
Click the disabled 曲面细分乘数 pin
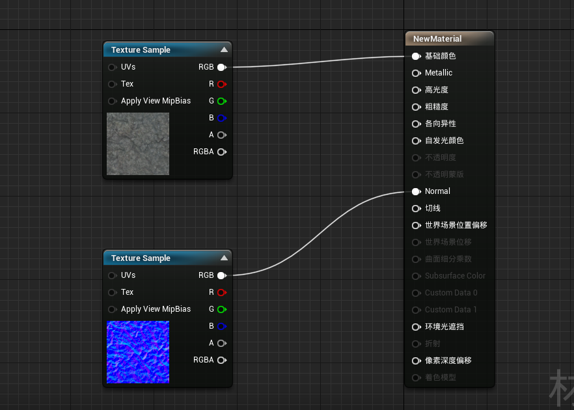[x=417, y=259]
